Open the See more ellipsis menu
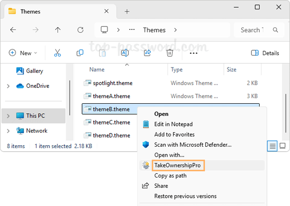290x206 pixels. (x=194, y=53)
